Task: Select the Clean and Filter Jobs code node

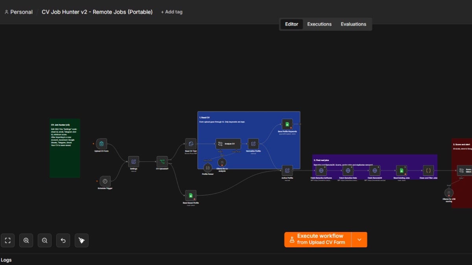Action: (428, 170)
